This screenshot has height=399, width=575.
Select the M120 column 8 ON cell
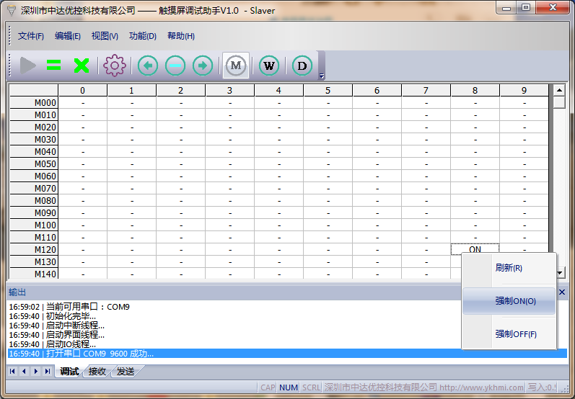tap(475, 249)
